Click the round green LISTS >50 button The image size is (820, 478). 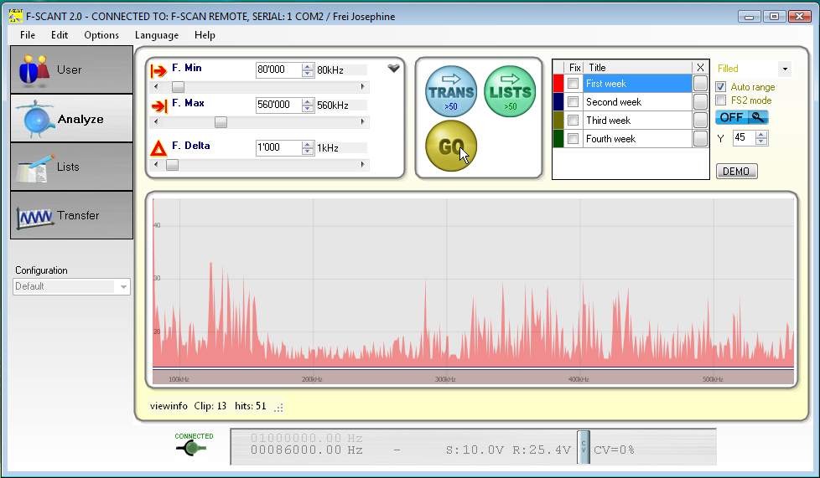coord(510,91)
